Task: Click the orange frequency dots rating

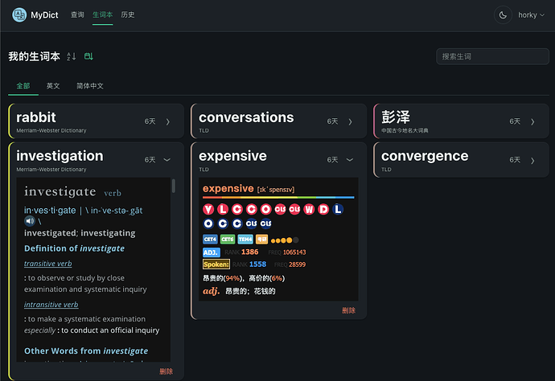Action: (x=285, y=240)
